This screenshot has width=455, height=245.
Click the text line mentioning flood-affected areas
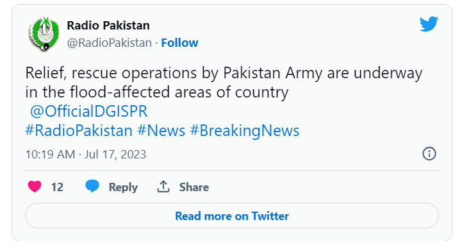pyautogui.click(x=157, y=92)
